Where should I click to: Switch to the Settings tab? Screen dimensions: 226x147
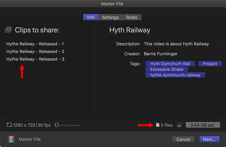pos(110,17)
